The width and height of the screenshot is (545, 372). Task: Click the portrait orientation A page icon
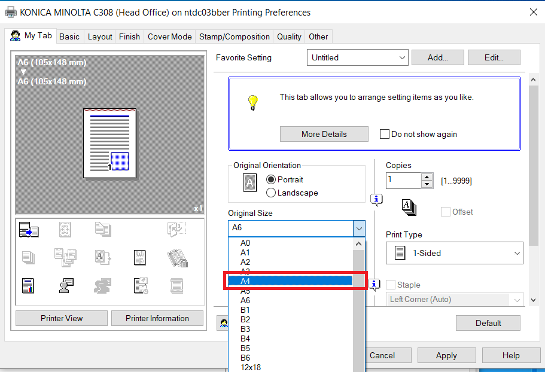(249, 182)
